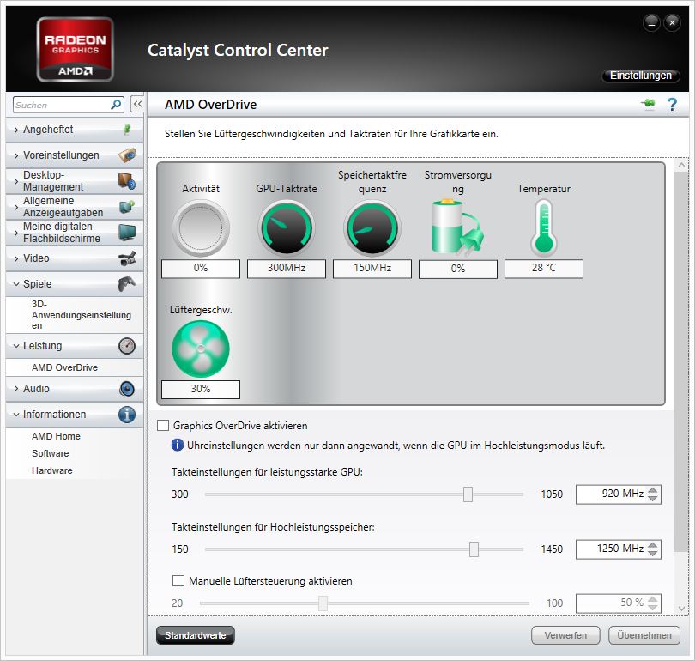Collapse the Leistung section
The height and width of the screenshot is (661, 695).
point(16,346)
